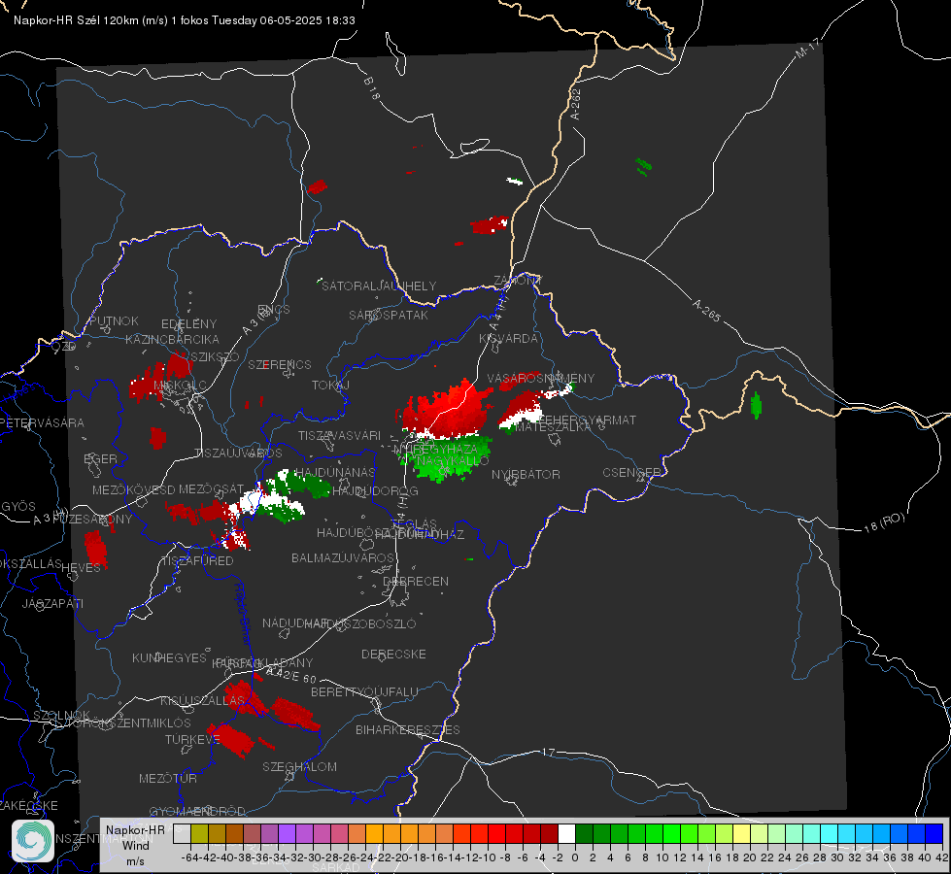951x874 pixels.
Task: Click the SAROSPATAK label
Action: point(389,316)
